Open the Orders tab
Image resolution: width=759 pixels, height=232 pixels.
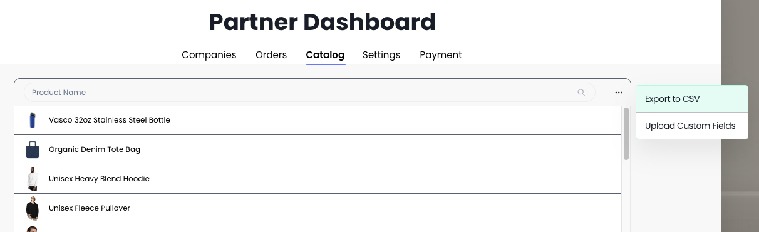271,55
